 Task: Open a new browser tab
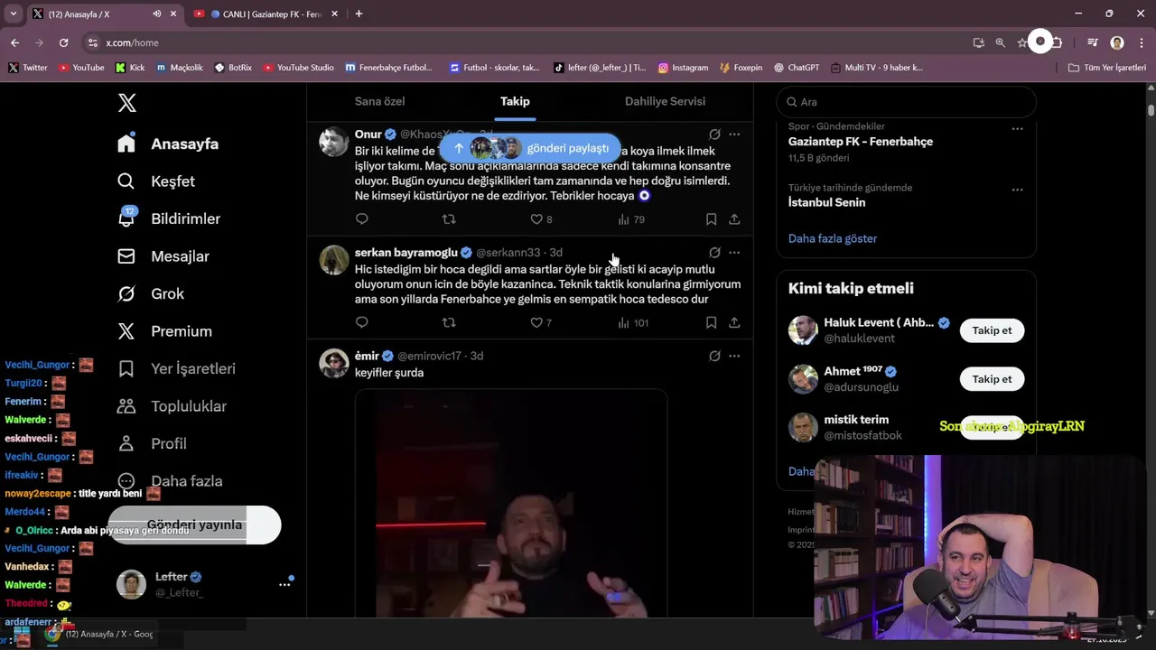click(359, 14)
